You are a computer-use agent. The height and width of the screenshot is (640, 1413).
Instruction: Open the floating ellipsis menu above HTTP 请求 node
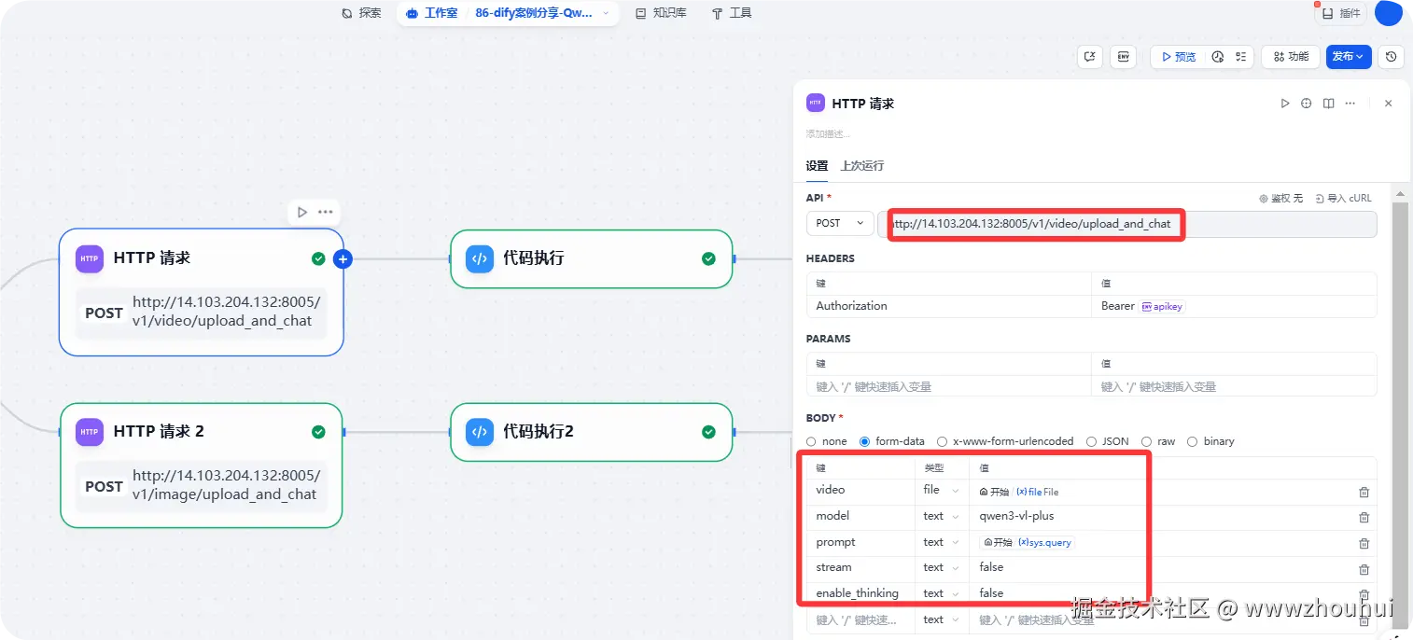pos(325,212)
